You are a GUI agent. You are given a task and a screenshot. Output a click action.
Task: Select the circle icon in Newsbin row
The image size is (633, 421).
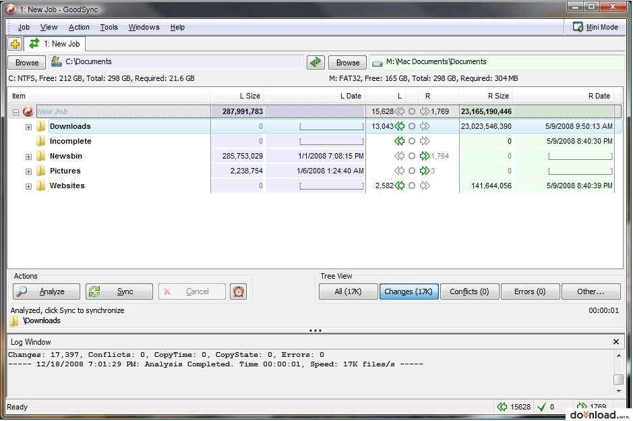coord(412,156)
